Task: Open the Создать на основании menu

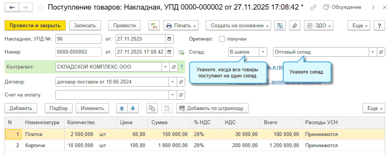Action: (x=238, y=26)
